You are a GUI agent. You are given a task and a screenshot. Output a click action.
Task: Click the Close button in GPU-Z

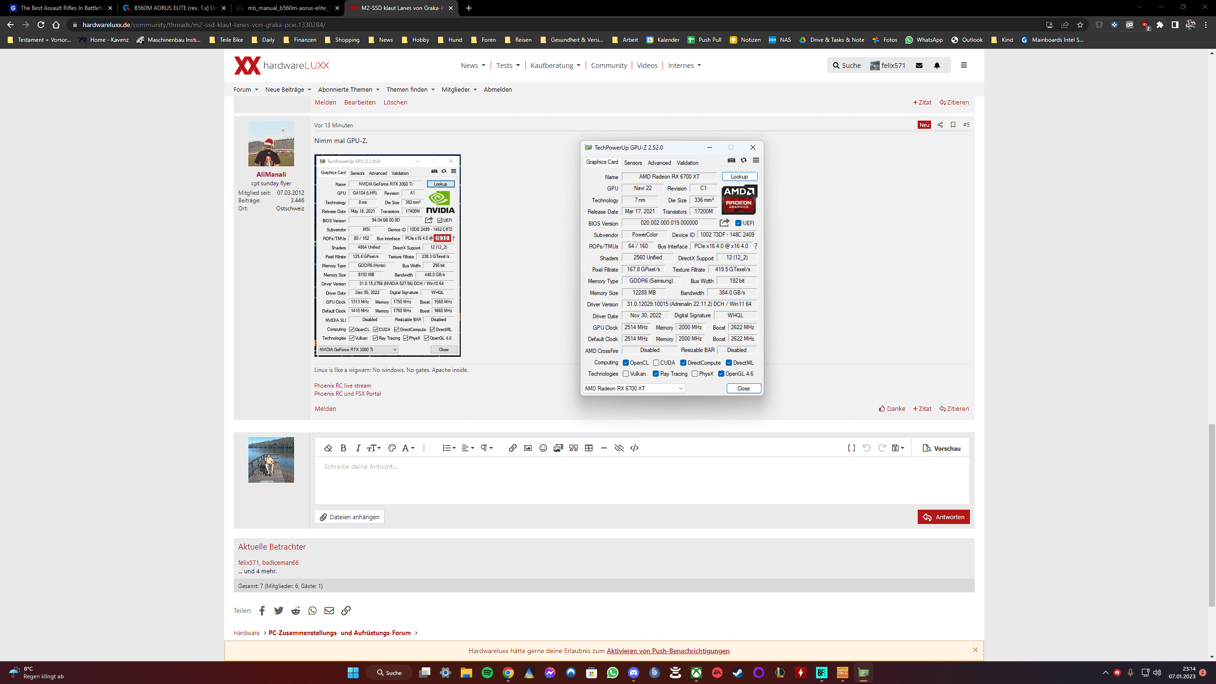pyautogui.click(x=743, y=389)
